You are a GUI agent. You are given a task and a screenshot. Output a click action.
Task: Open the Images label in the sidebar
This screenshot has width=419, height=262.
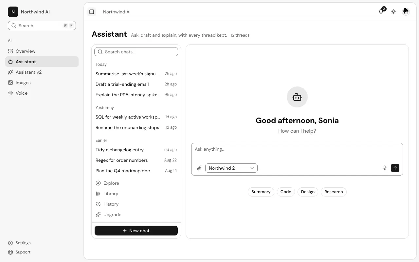tap(23, 83)
